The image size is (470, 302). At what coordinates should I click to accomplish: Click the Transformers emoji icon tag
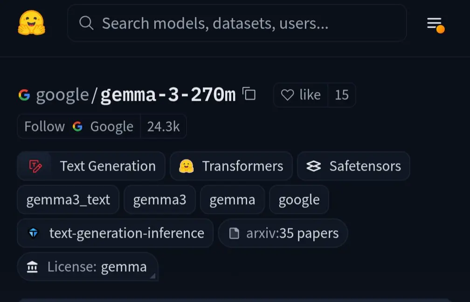(x=186, y=166)
